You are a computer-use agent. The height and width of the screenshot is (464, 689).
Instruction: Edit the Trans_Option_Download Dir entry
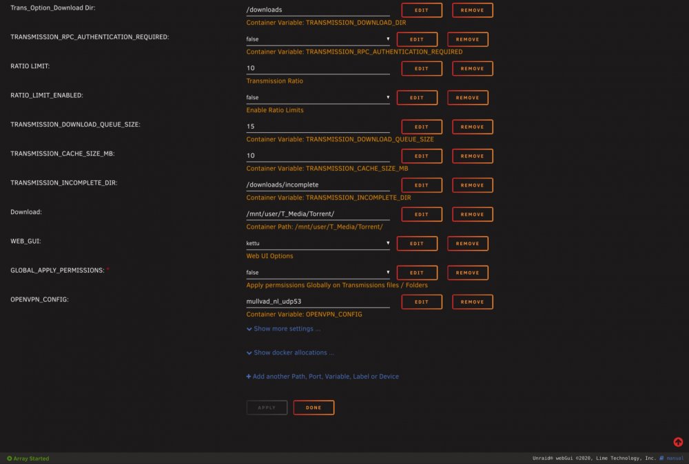(x=422, y=10)
